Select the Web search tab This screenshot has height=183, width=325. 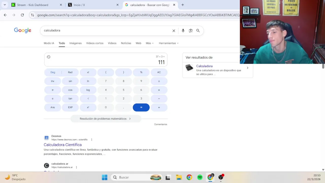pos(138,43)
